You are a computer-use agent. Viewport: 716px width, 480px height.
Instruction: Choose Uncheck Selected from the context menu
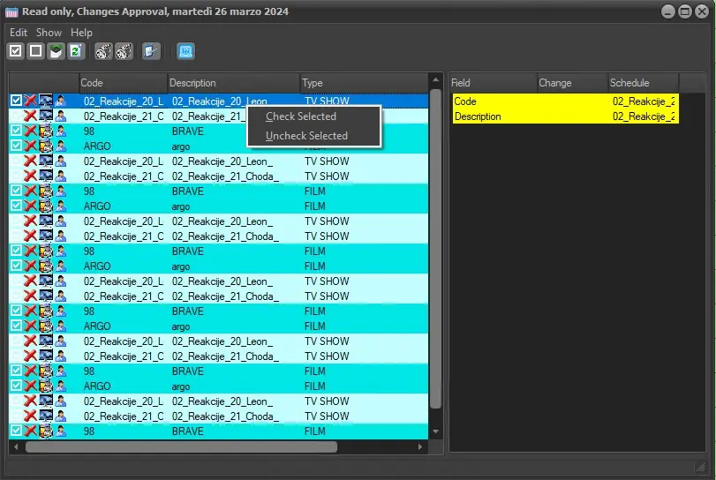point(306,136)
